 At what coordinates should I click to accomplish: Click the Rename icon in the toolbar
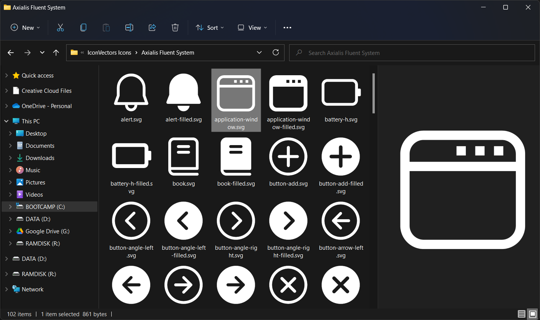coord(129,27)
